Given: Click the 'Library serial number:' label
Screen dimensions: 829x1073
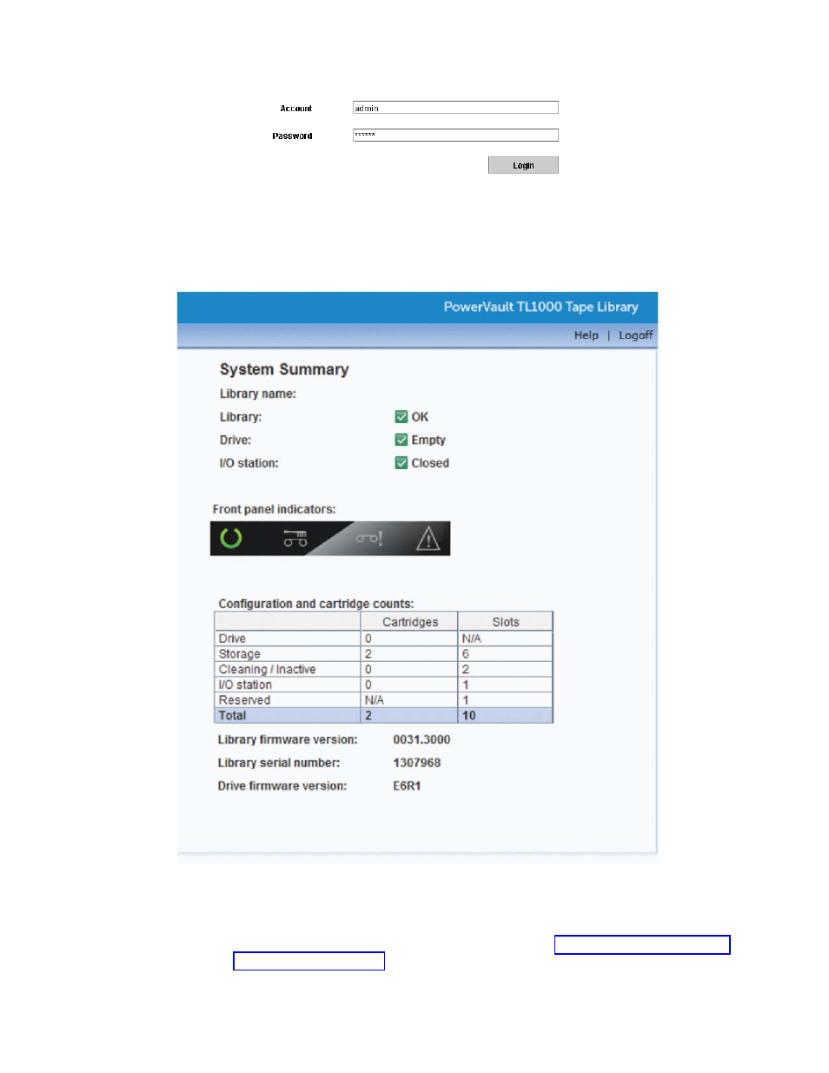Looking at the screenshot, I should point(279,763).
